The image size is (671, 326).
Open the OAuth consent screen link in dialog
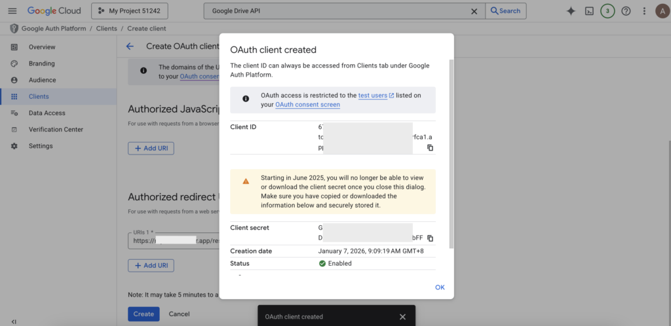(307, 105)
